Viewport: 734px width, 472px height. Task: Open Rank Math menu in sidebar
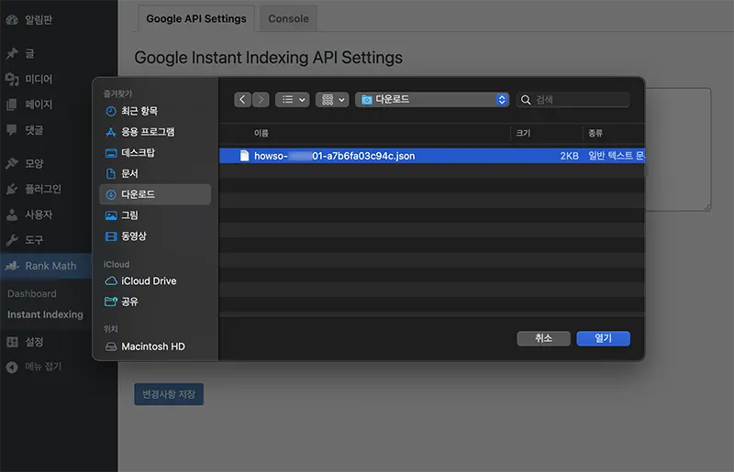click(46, 266)
